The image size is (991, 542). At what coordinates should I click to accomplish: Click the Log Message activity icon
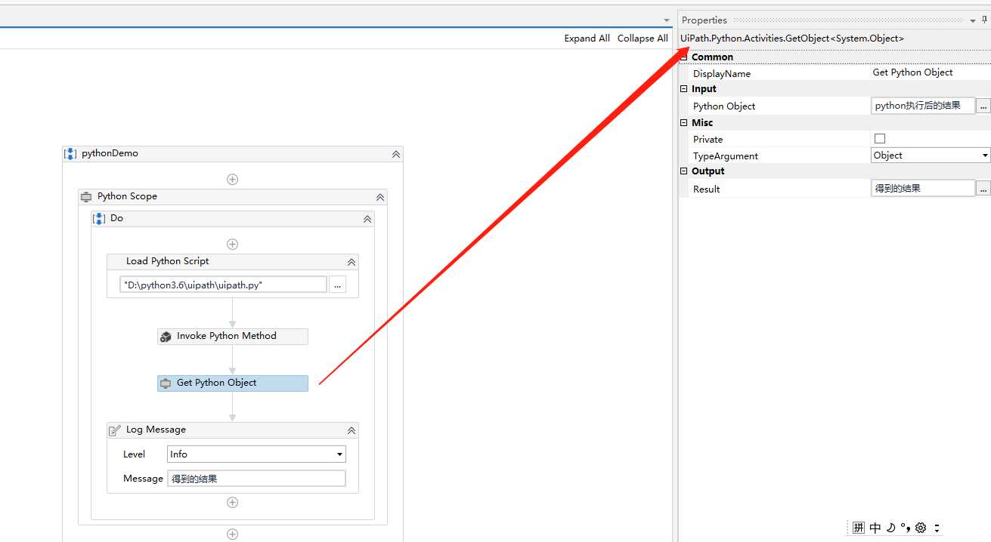pos(115,430)
